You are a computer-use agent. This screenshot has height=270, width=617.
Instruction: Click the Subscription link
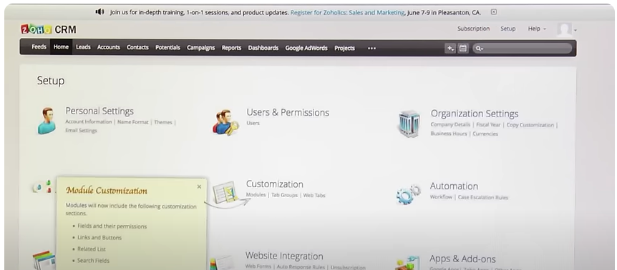click(x=473, y=29)
